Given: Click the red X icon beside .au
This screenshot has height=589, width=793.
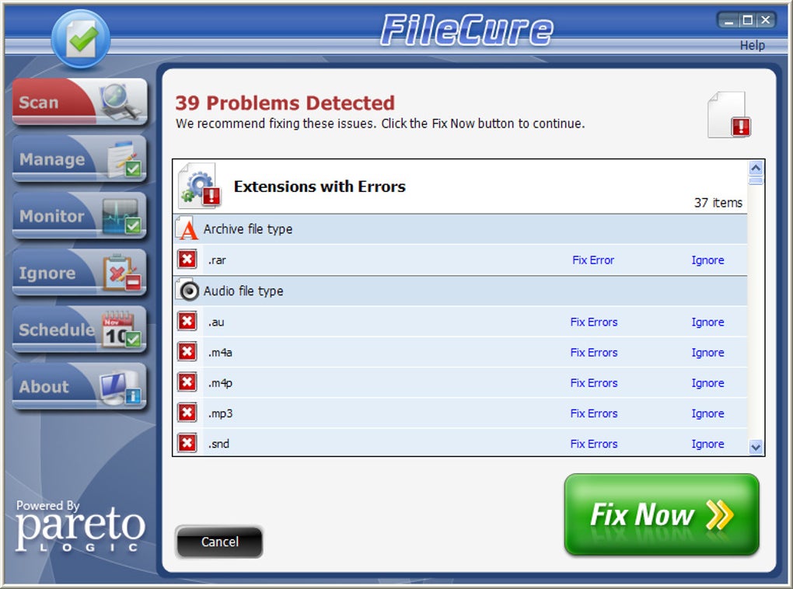Looking at the screenshot, I should (x=187, y=322).
